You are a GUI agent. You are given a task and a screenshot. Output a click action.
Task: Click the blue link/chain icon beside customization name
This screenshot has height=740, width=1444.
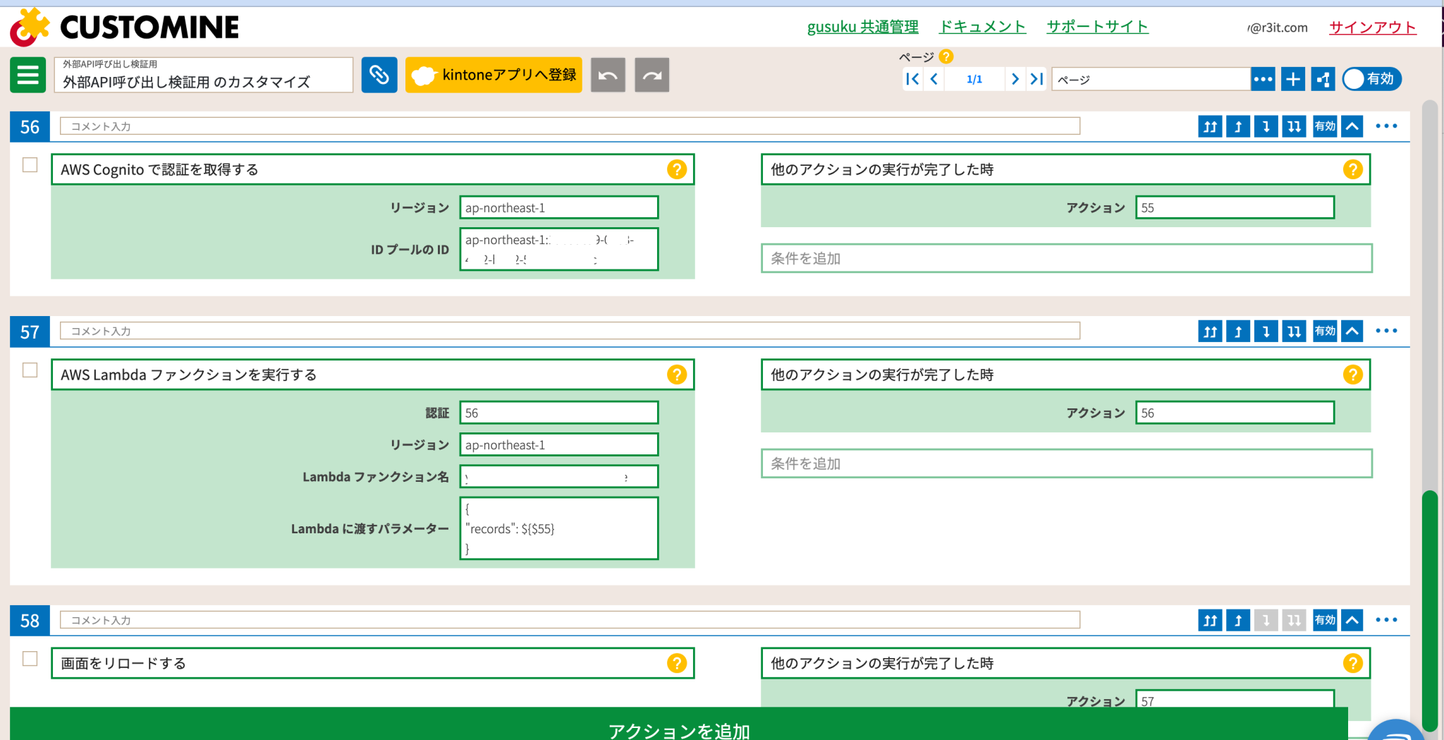click(379, 74)
